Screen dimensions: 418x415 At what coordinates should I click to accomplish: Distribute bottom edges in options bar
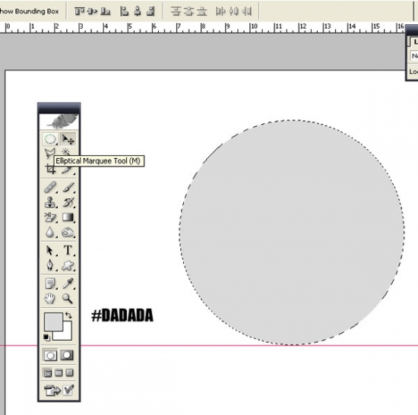pos(202,11)
